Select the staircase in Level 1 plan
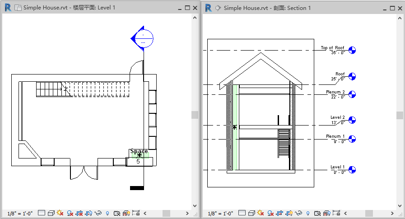 click(83, 89)
